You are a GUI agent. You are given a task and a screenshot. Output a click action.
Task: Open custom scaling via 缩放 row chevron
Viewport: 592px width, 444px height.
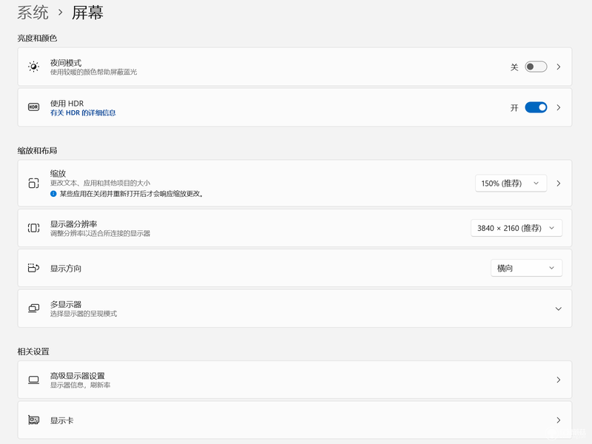(559, 183)
